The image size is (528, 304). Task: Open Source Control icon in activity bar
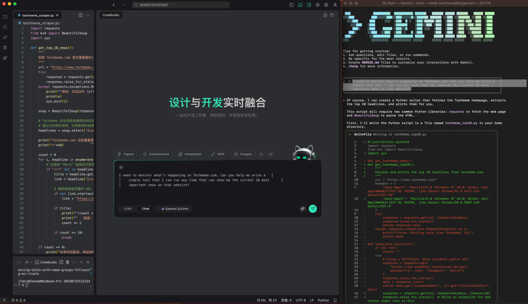click(x=5, y=37)
